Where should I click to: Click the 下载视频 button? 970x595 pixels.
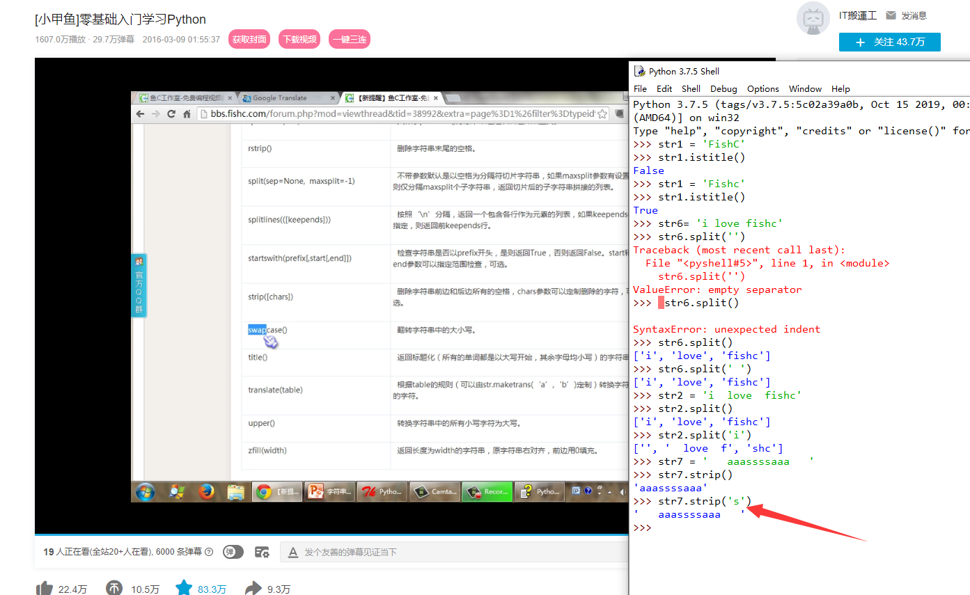(299, 40)
